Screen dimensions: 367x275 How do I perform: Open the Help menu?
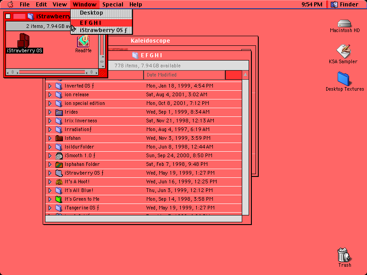tap(136, 5)
